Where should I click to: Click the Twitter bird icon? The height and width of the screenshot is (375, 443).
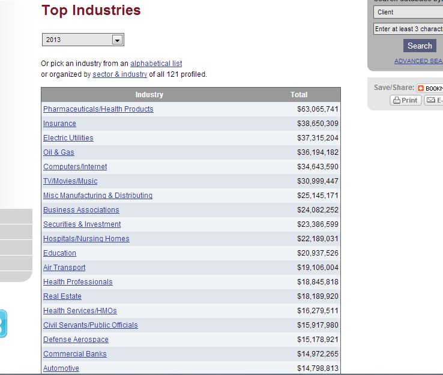3,324
